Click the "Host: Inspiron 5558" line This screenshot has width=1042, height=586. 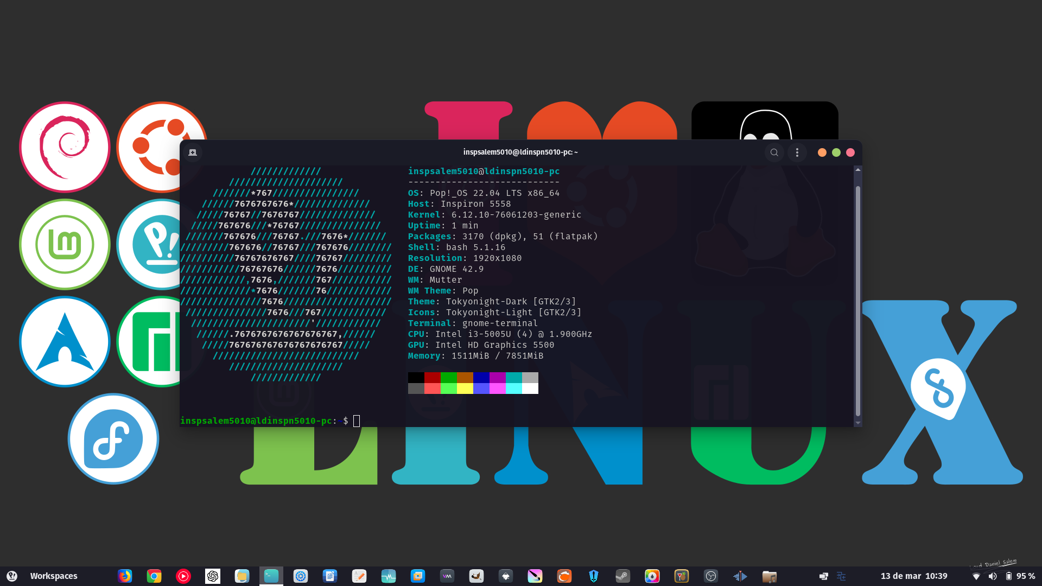pyautogui.click(x=459, y=204)
